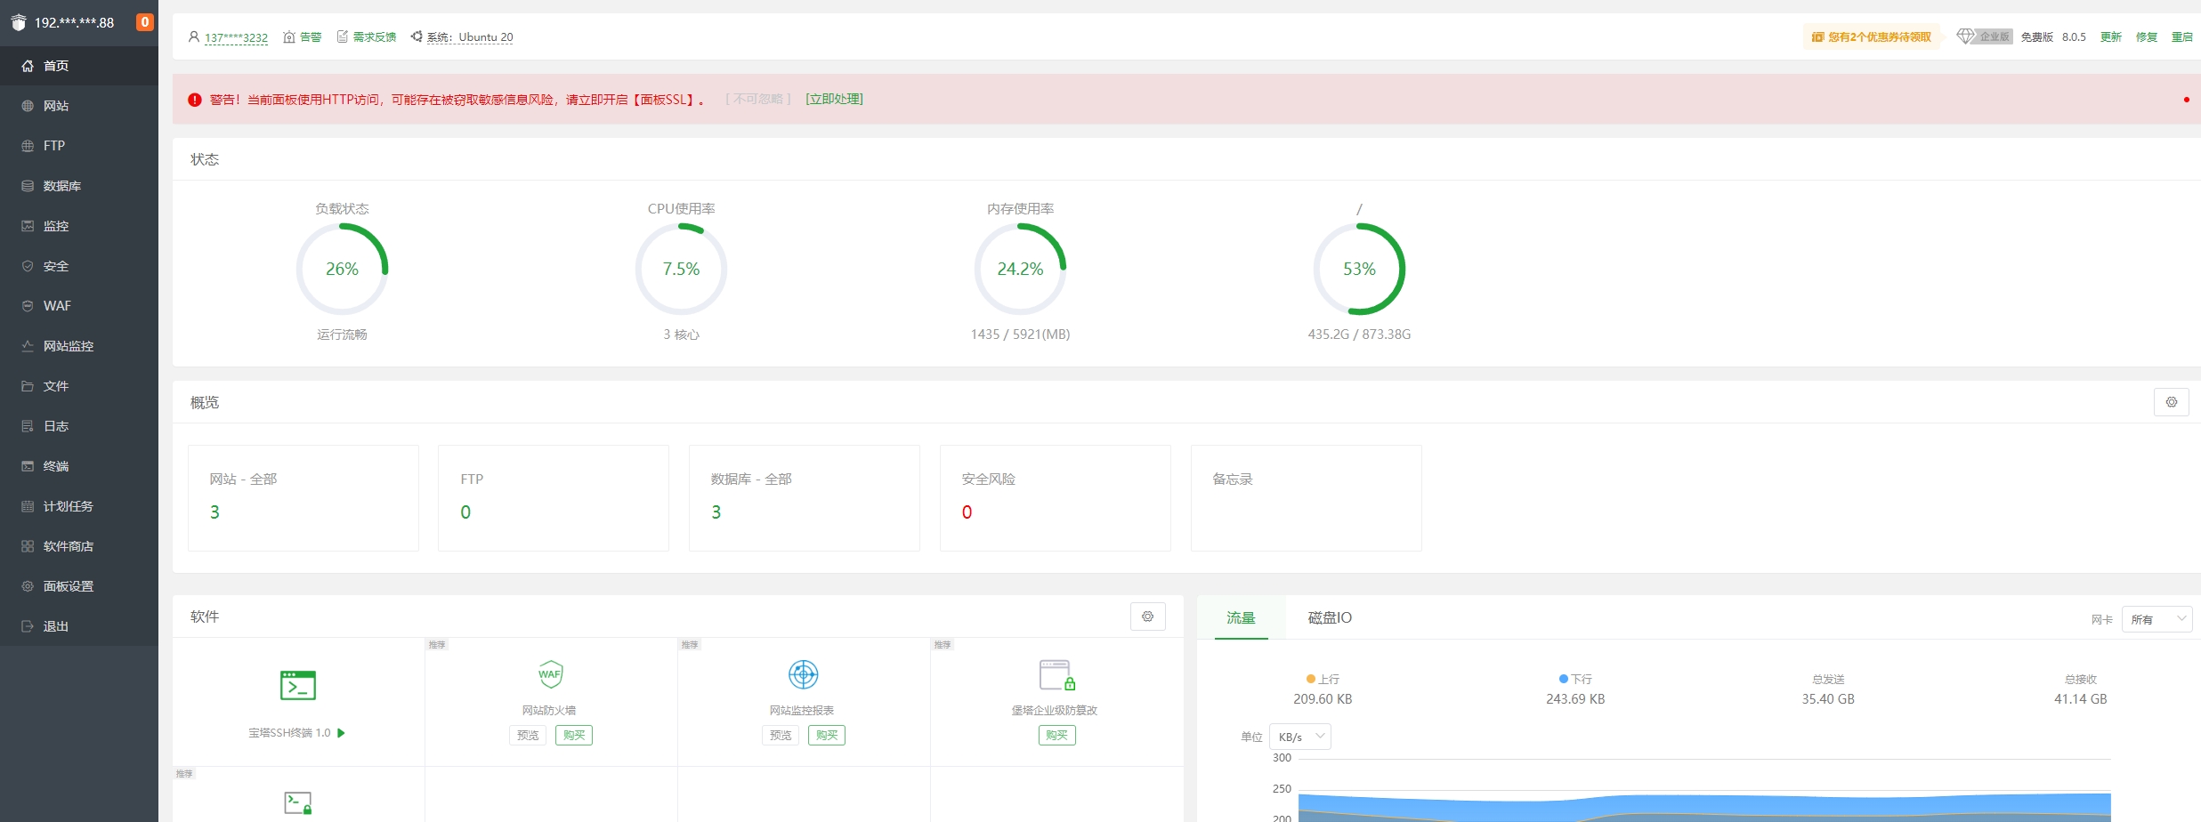Click the 1435 / 5921(MB) memory text
2201x822 pixels.
coord(1020,334)
